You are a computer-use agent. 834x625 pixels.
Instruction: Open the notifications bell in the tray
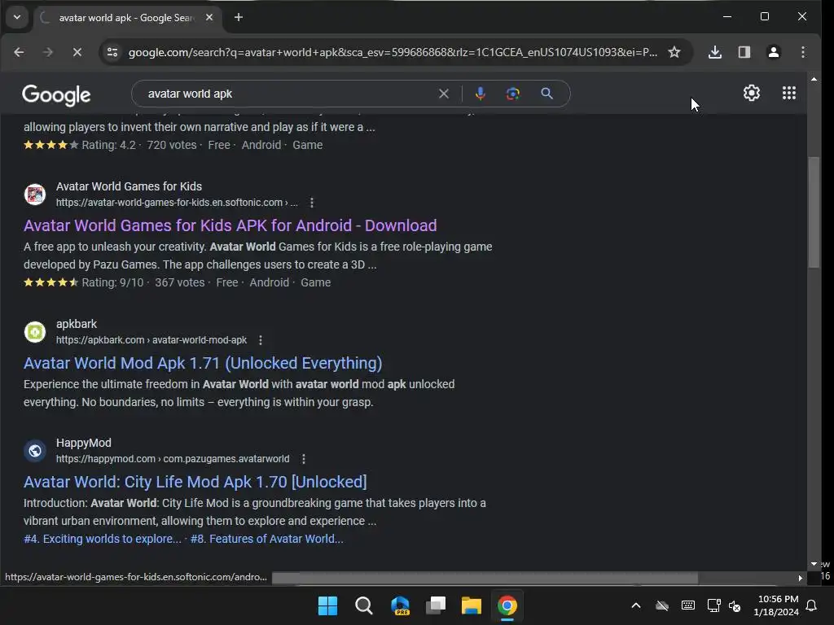(812, 605)
